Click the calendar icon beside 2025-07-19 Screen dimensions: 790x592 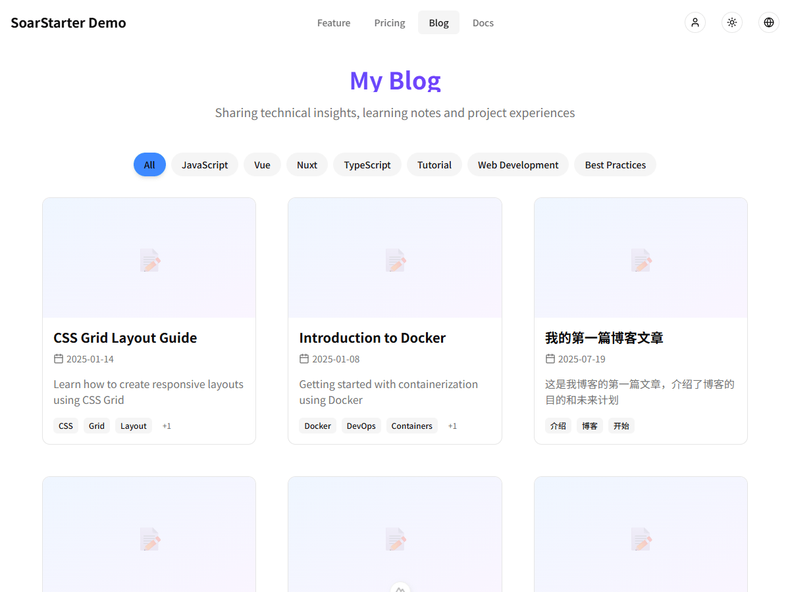click(x=549, y=358)
